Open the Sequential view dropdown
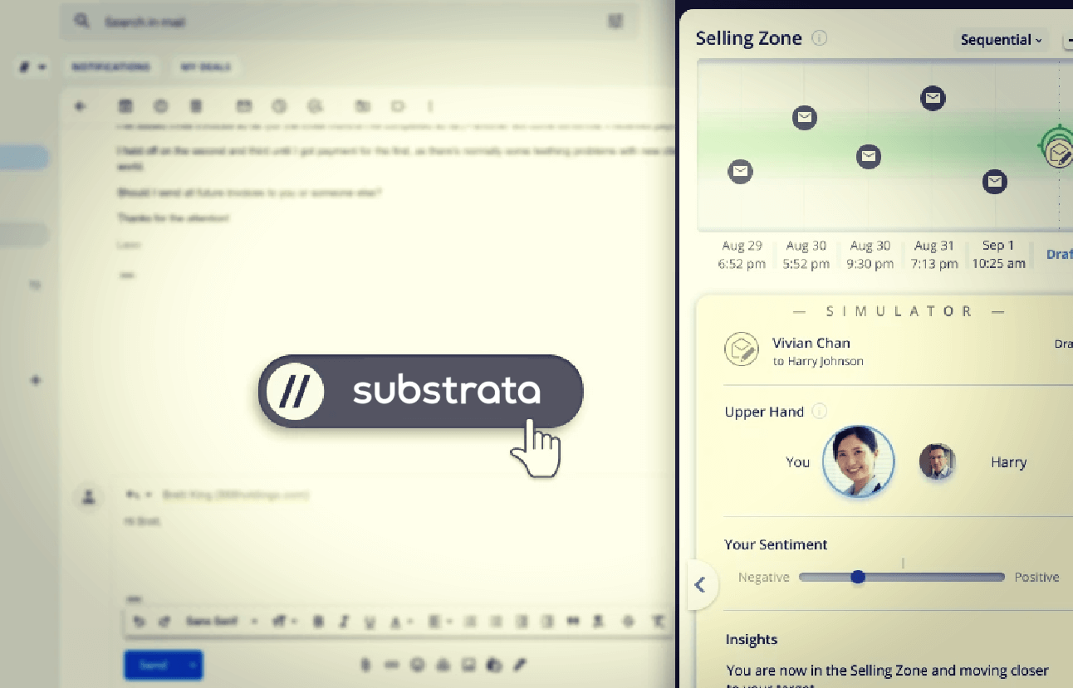Screen dimensions: 1073x688 click(x=1001, y=40)
